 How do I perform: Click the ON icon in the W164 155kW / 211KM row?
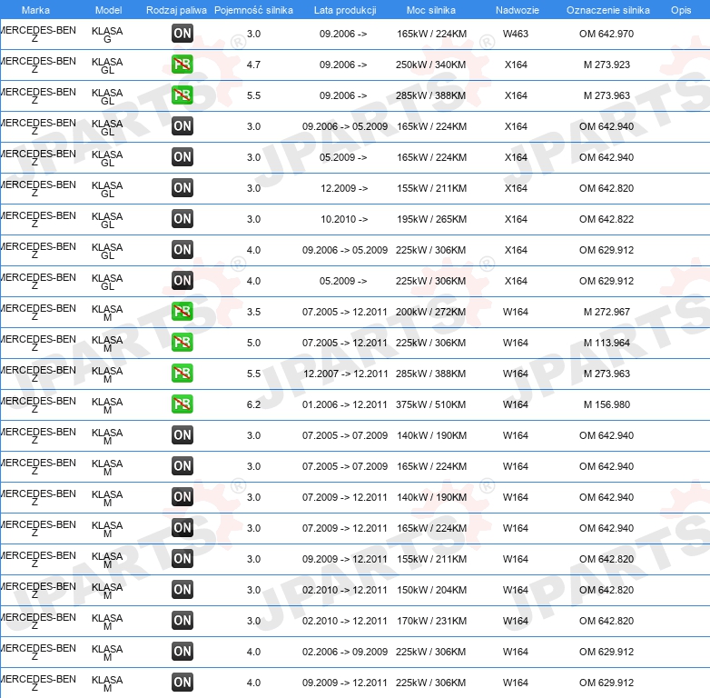pos(182,558)
